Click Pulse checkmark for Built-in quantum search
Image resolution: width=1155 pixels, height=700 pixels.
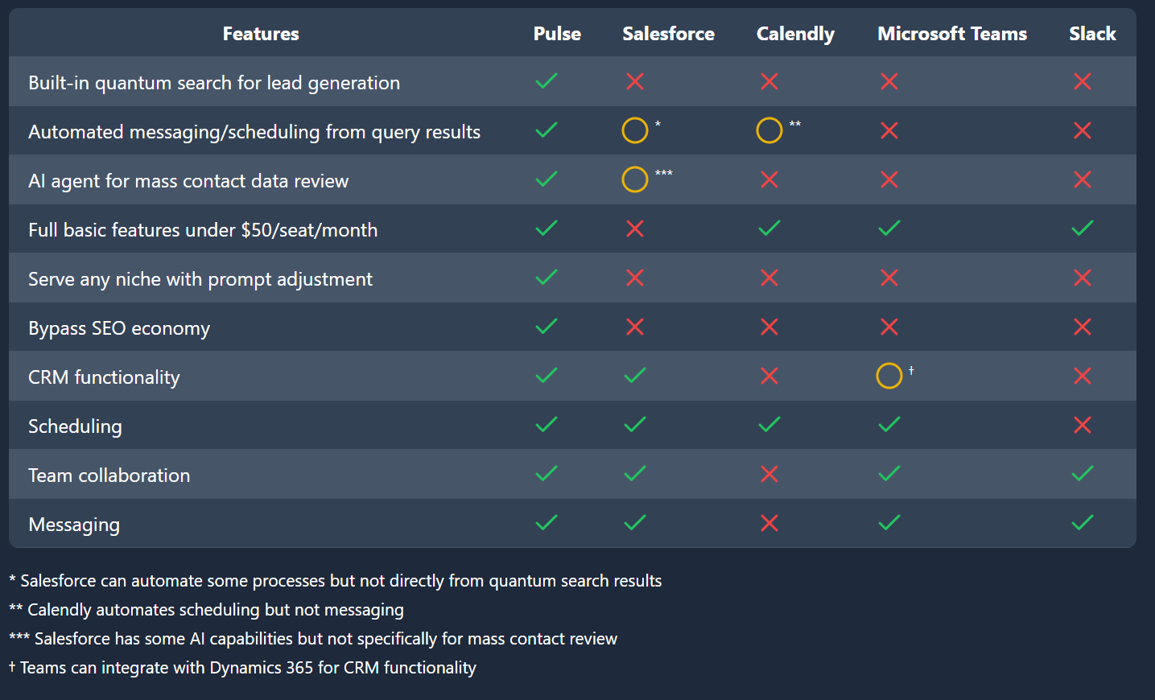(x=547, y=81)
